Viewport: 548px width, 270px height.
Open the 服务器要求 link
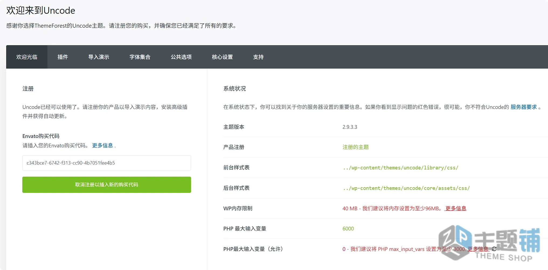(523, 107)
